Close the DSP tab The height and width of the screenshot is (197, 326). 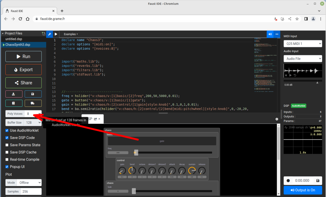pos(99,119)
